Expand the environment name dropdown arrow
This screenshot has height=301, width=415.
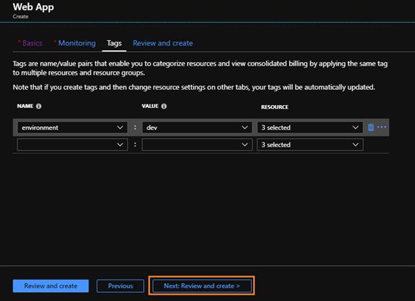click(121, 128)
